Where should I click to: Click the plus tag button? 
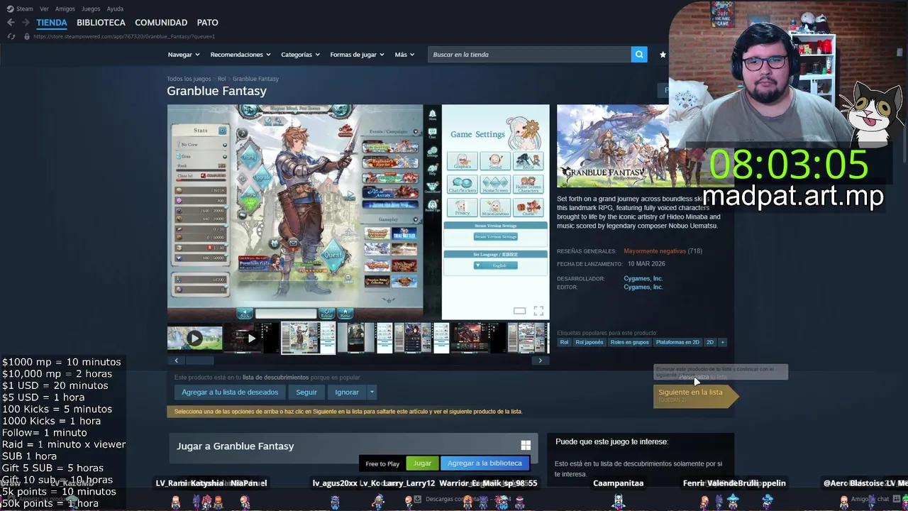722,342
